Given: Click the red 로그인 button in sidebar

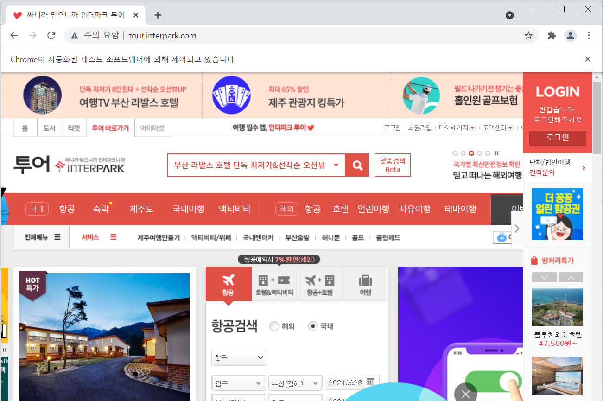Looking at the screenshot, I should pos(558,138).
